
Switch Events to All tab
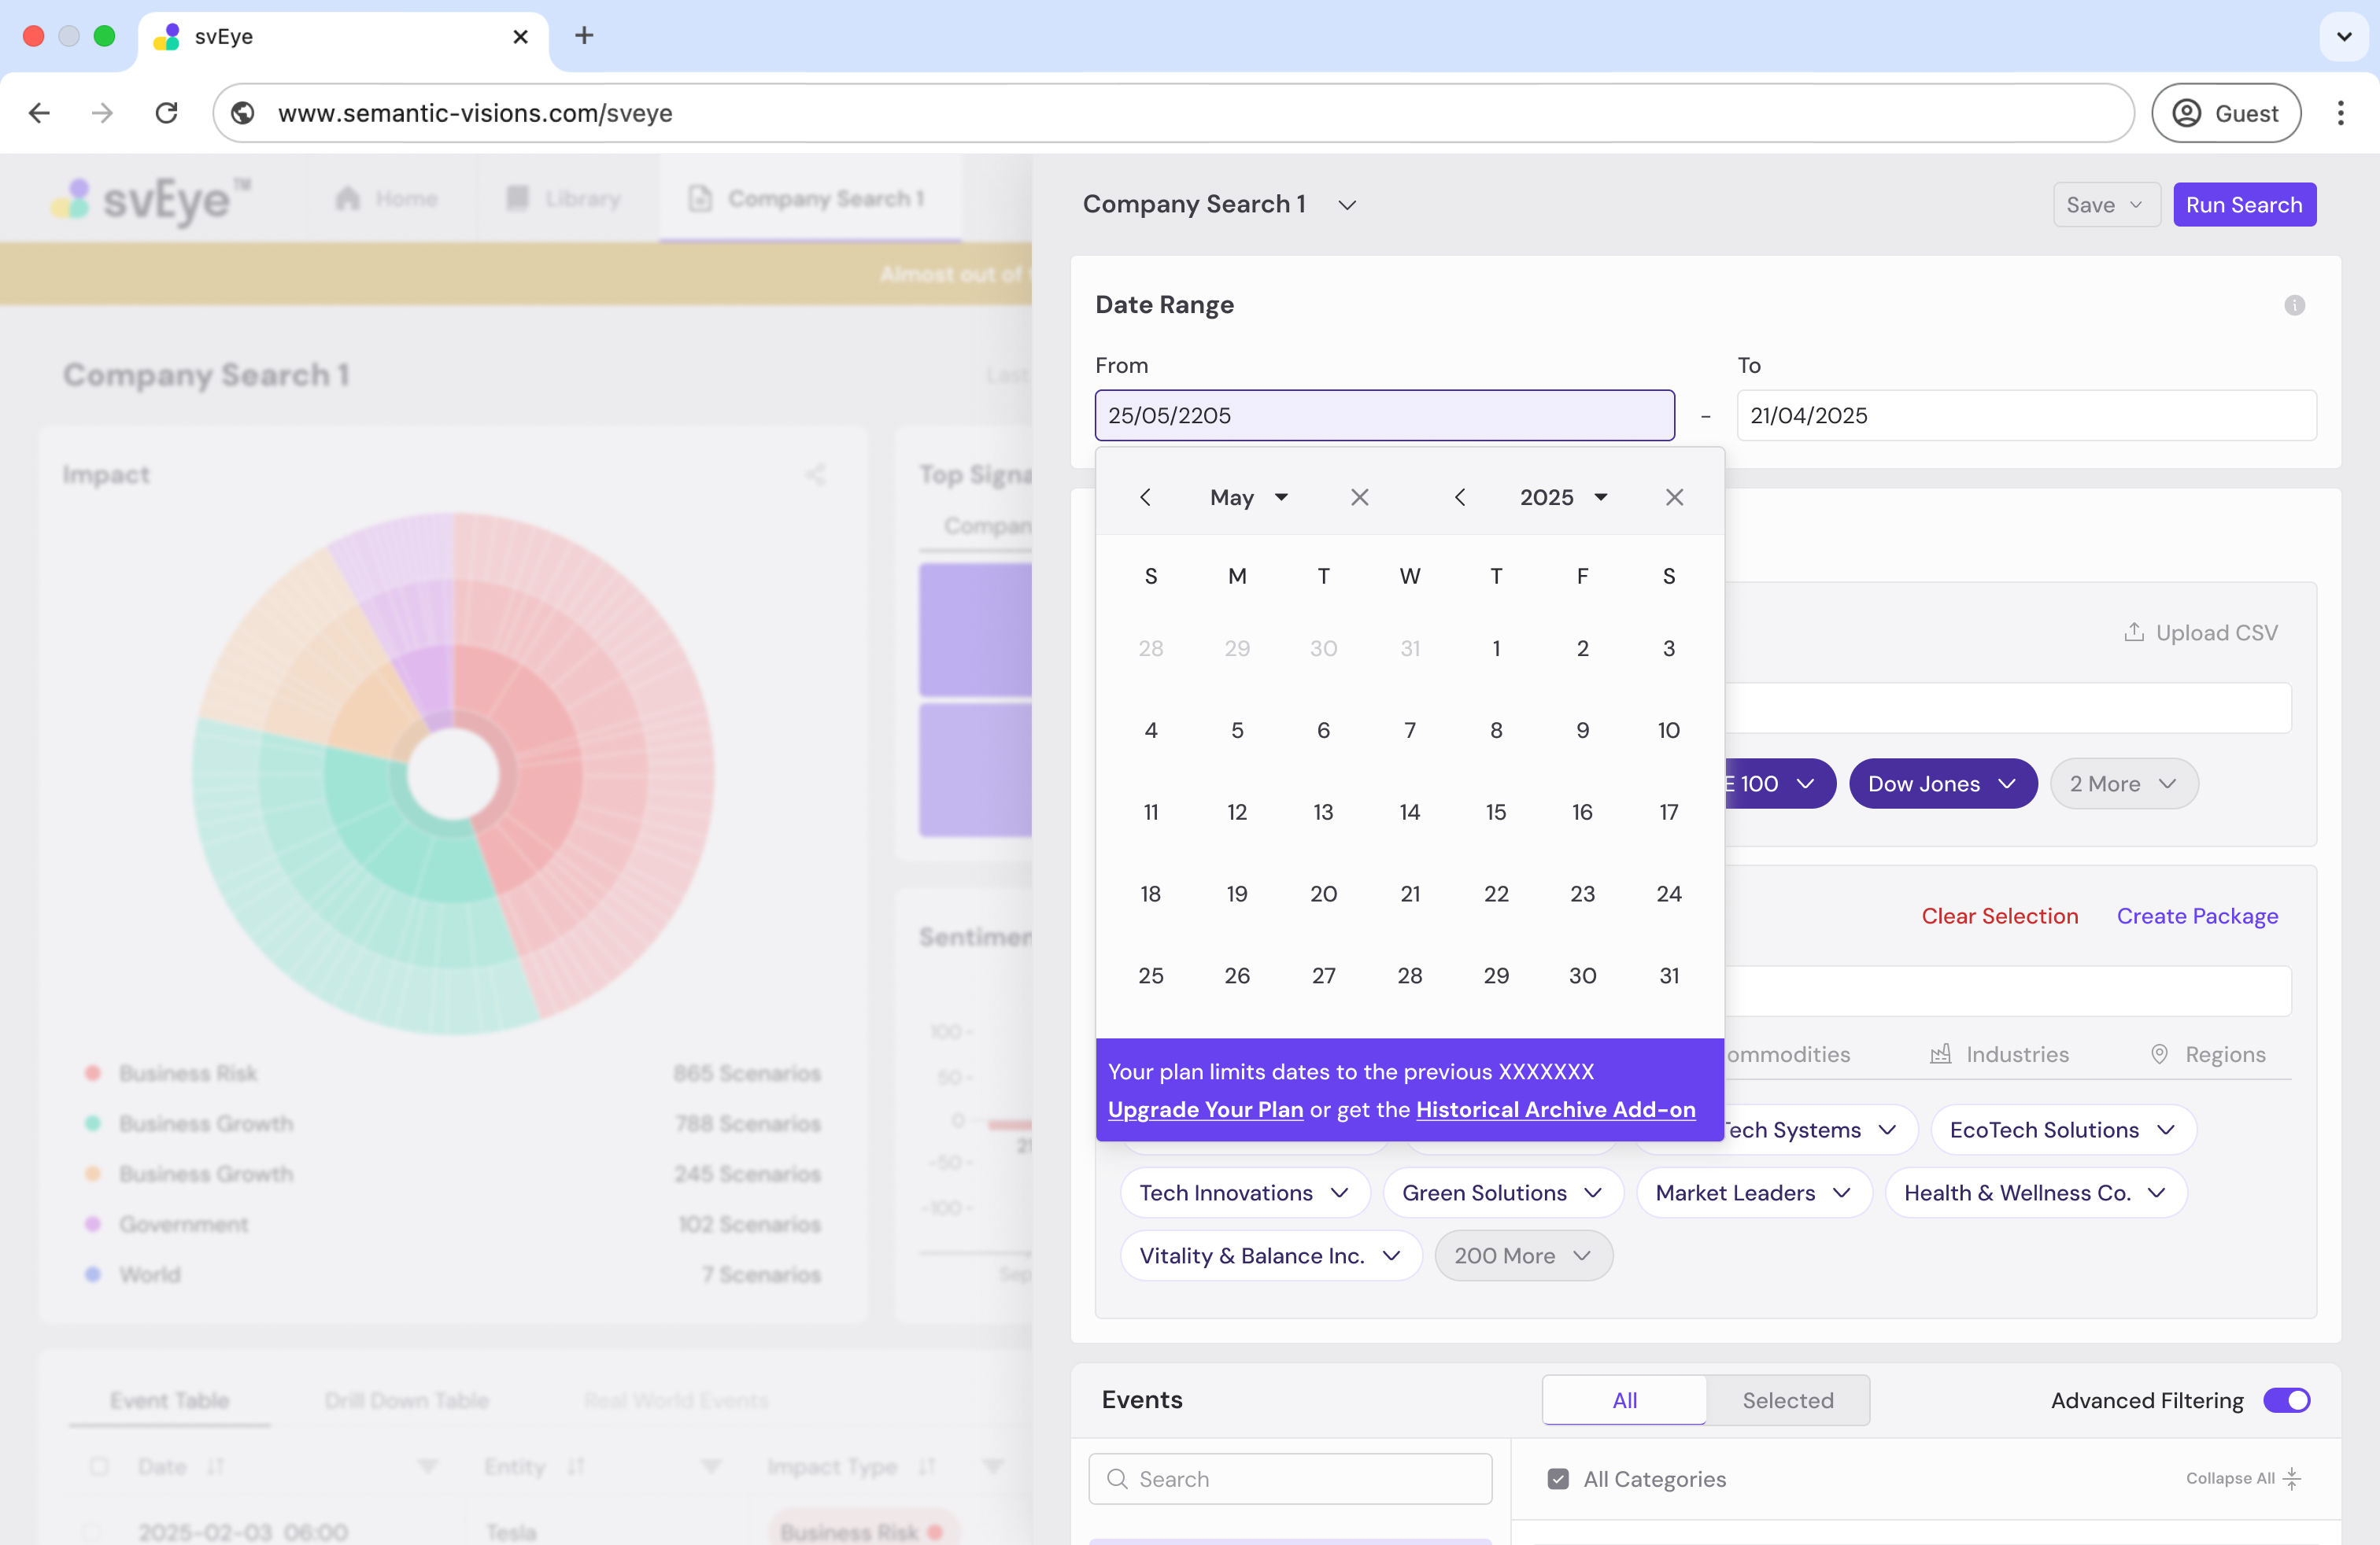[1624, 1400]
